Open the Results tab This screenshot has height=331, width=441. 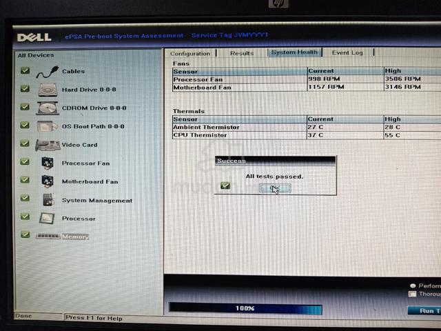(242, 53)
